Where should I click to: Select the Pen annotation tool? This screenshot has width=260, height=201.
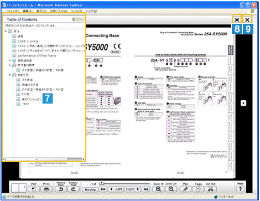(185, 189)
